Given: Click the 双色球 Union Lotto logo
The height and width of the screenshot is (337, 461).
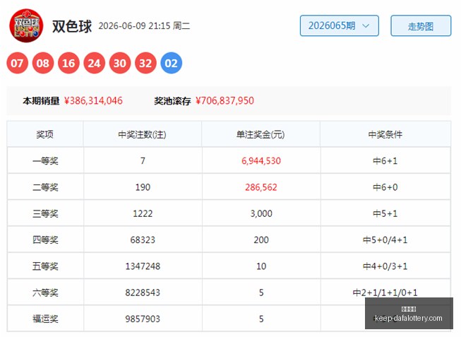Looking at the screenshot, I should click(26, 25).
